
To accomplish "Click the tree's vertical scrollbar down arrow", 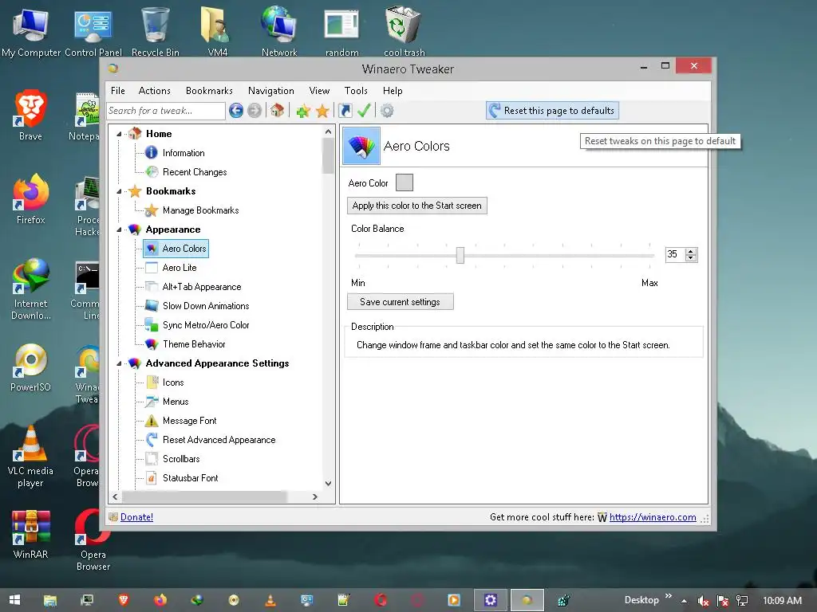I will coord(328,484).
